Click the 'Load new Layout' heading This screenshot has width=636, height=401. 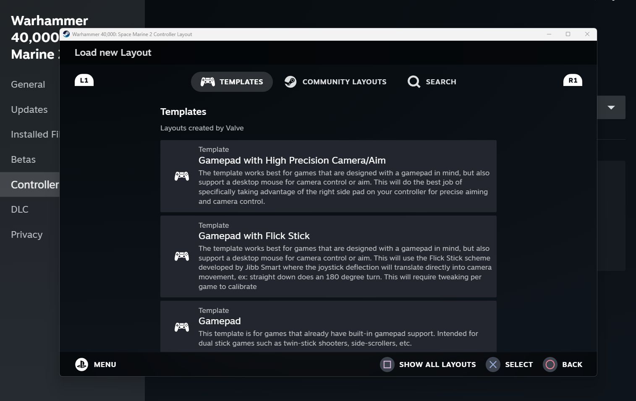(113, 52)
